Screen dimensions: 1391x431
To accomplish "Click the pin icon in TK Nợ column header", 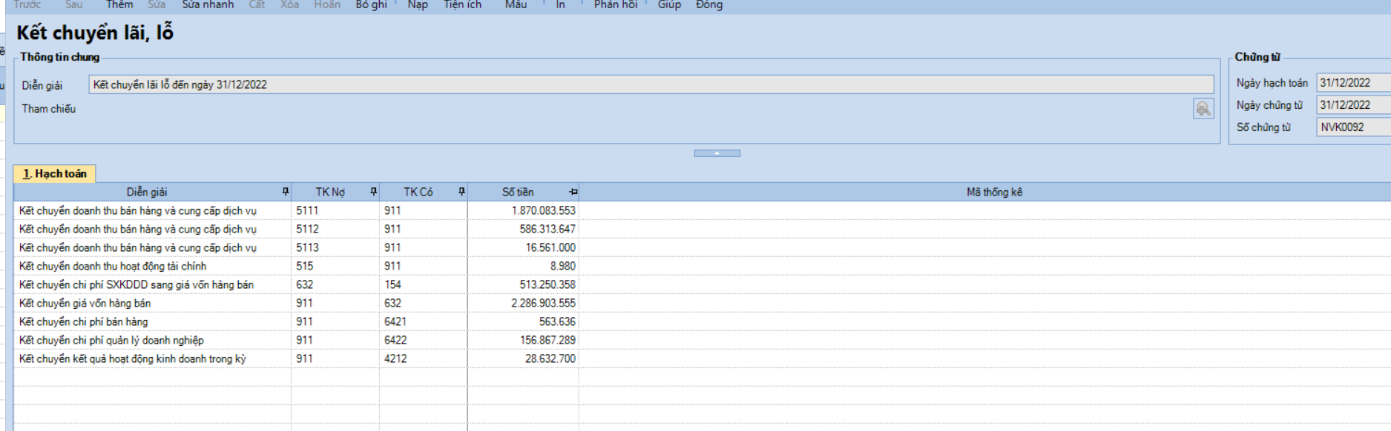I will (373, 192).
